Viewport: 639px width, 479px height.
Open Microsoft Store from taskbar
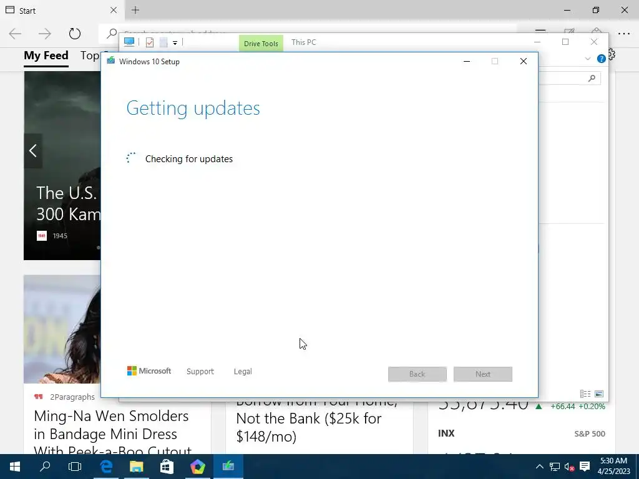167,467
